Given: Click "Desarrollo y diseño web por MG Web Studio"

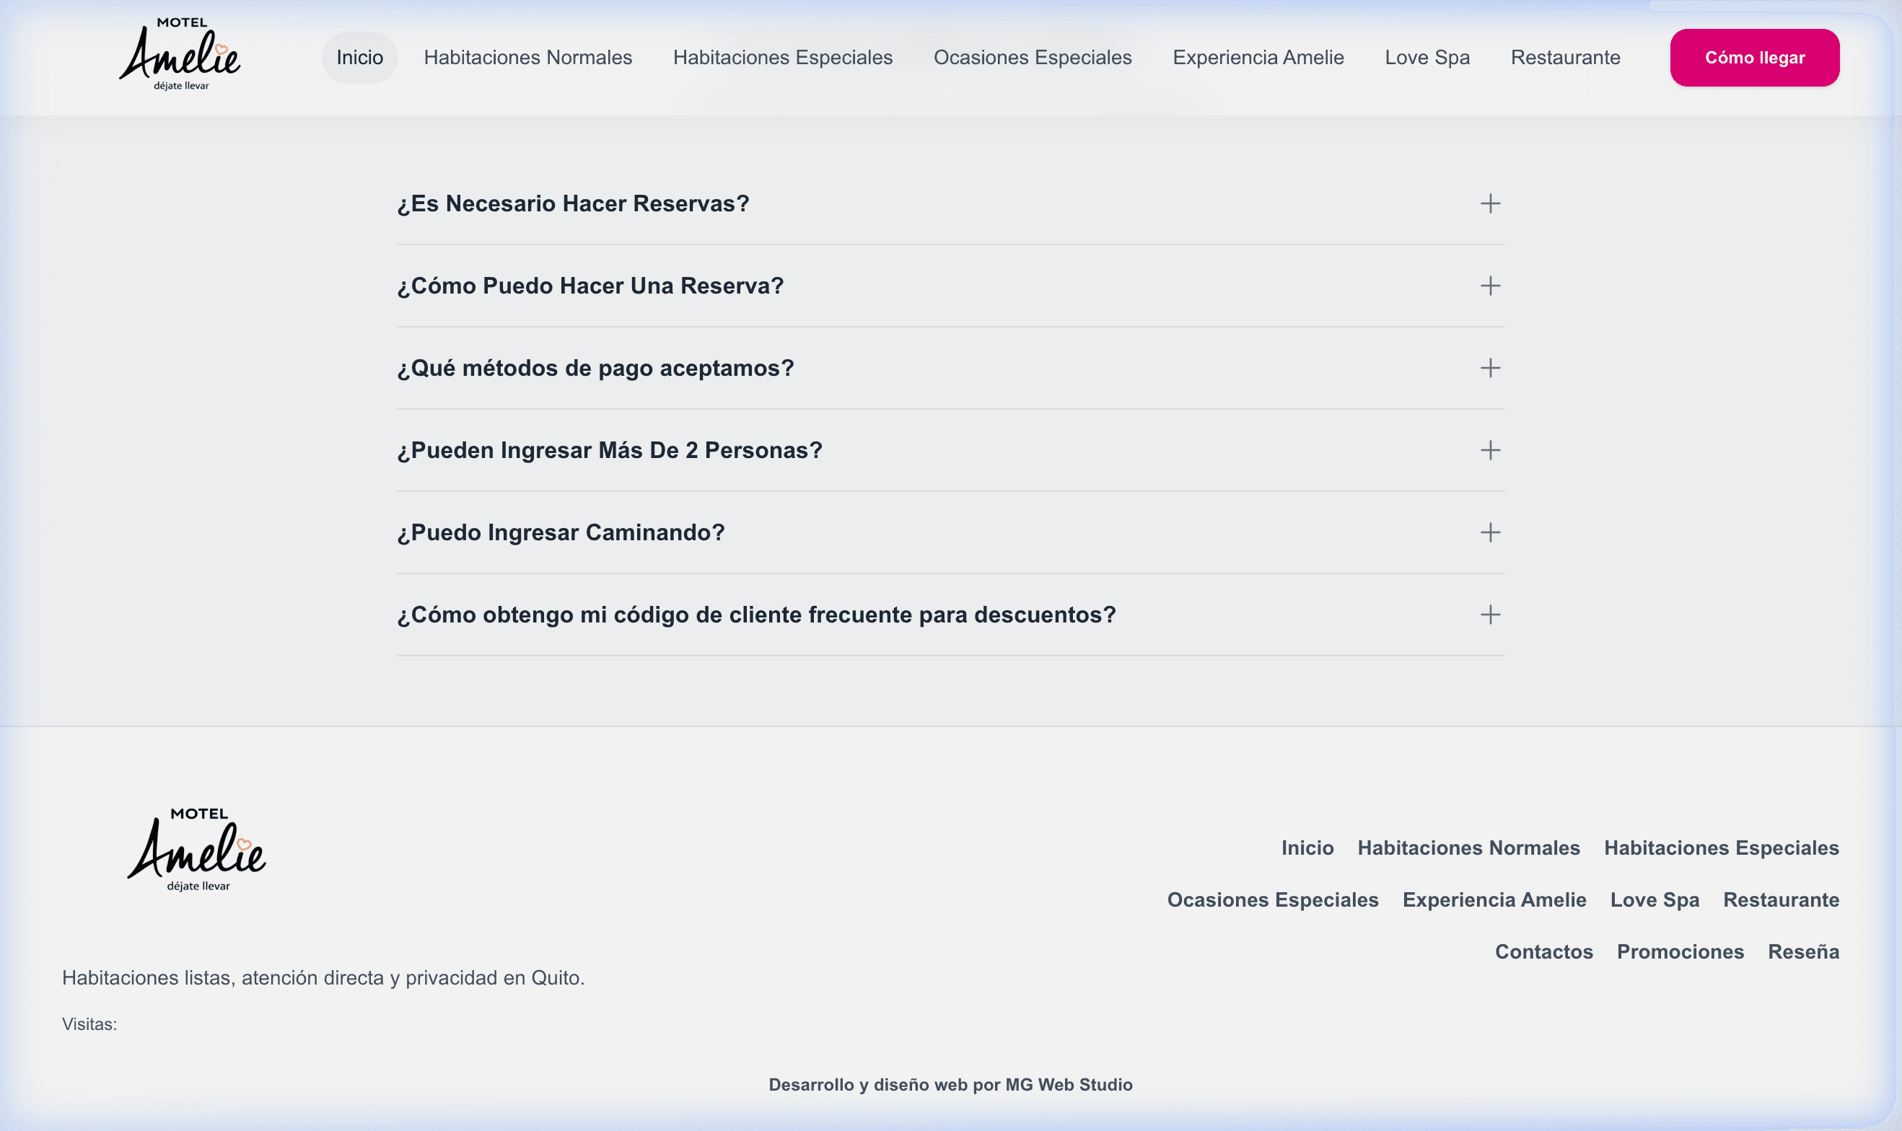Looking at the screenshot, I should tap(950, 1085).
